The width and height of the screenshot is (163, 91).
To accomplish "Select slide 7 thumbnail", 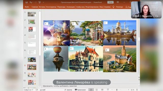I will click(32, 60).
